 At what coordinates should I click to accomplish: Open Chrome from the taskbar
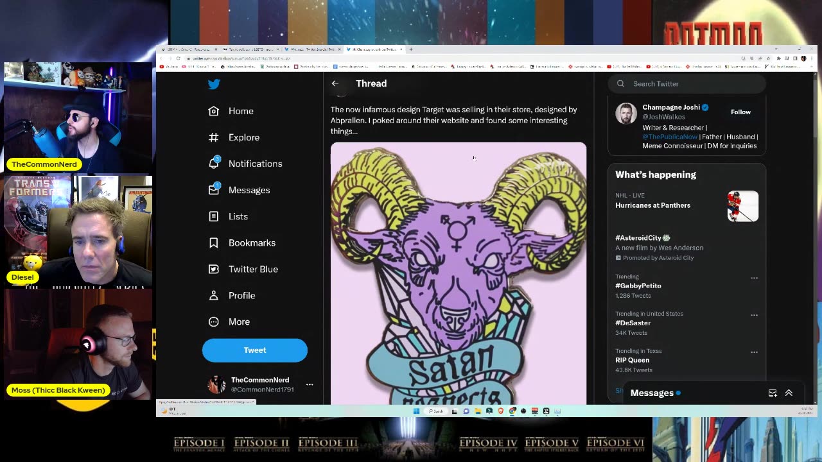(x=512, y=411)
